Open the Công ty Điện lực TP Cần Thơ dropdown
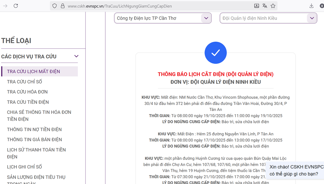This screenshot has width=324, height=184. [206, 18]
